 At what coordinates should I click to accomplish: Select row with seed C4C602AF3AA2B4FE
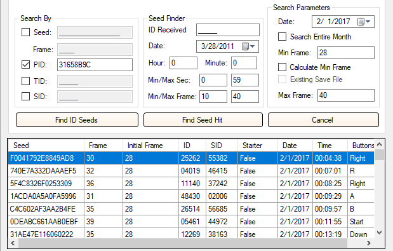coord(191,209)
